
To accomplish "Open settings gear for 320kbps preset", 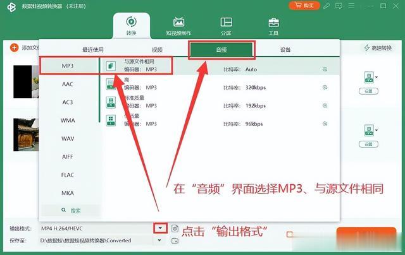I will pyautogui.click(x=325, y=87).
